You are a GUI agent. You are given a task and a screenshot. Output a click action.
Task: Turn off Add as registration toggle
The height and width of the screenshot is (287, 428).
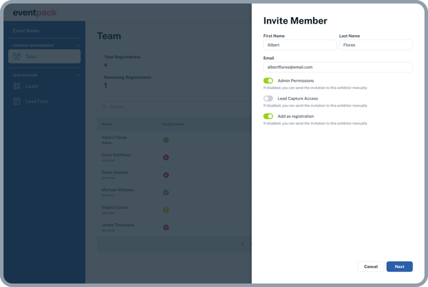click(x=268, y=116)
